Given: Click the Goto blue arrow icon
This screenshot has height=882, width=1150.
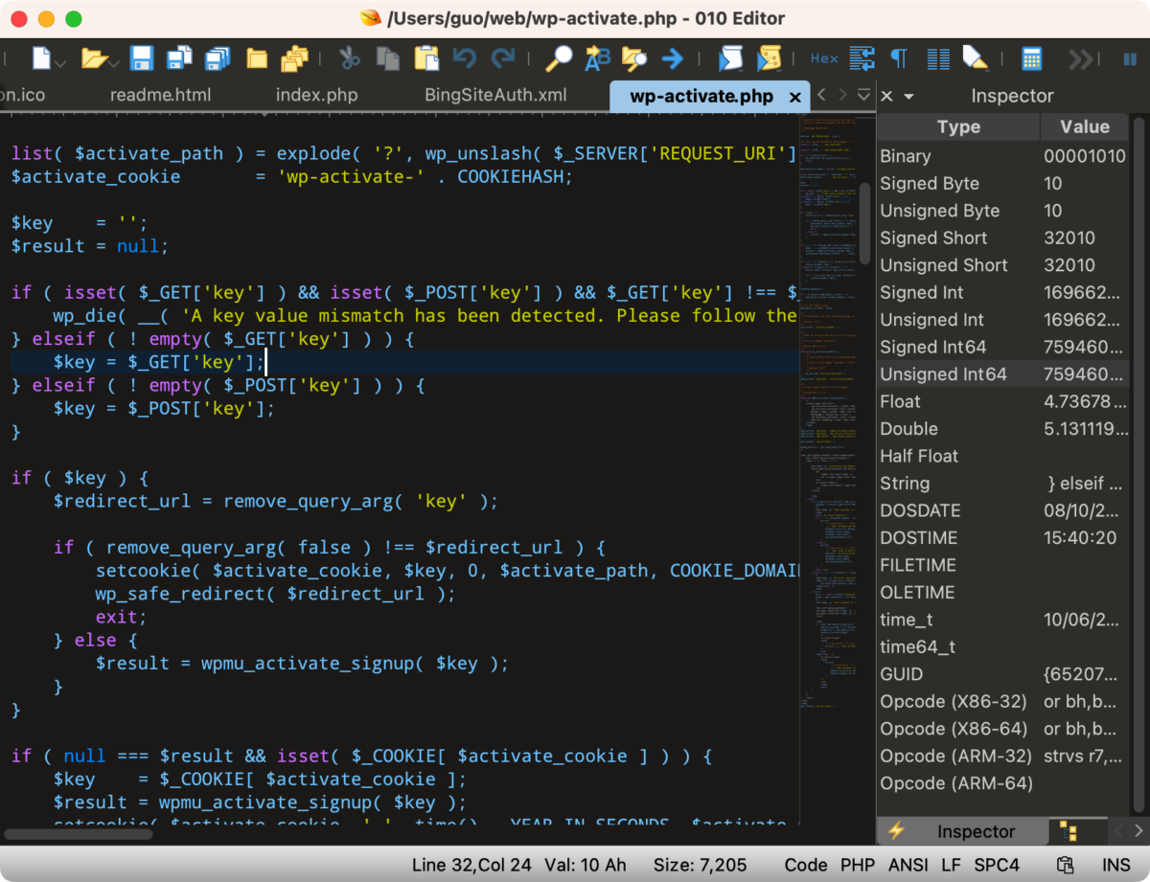Looking at the screenshot, I should tap(673, 58).
